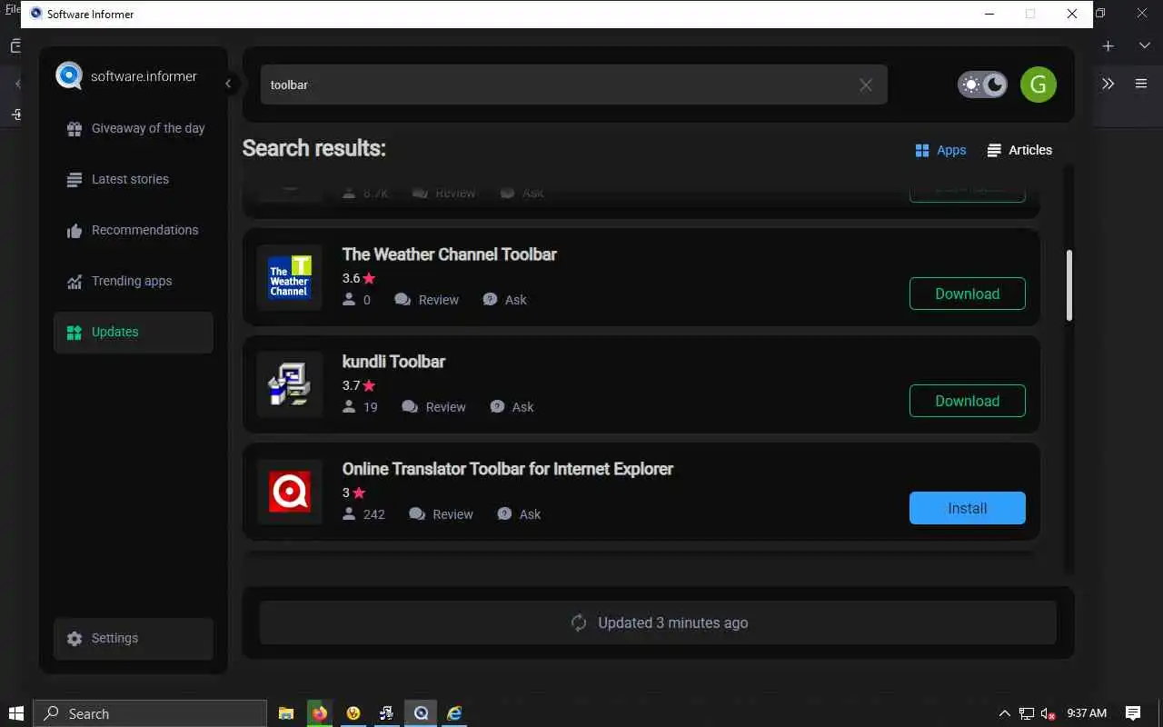1163x727 pixels.
Task: Click users icon in Online Translator row
Action: [x=349, y=513]
